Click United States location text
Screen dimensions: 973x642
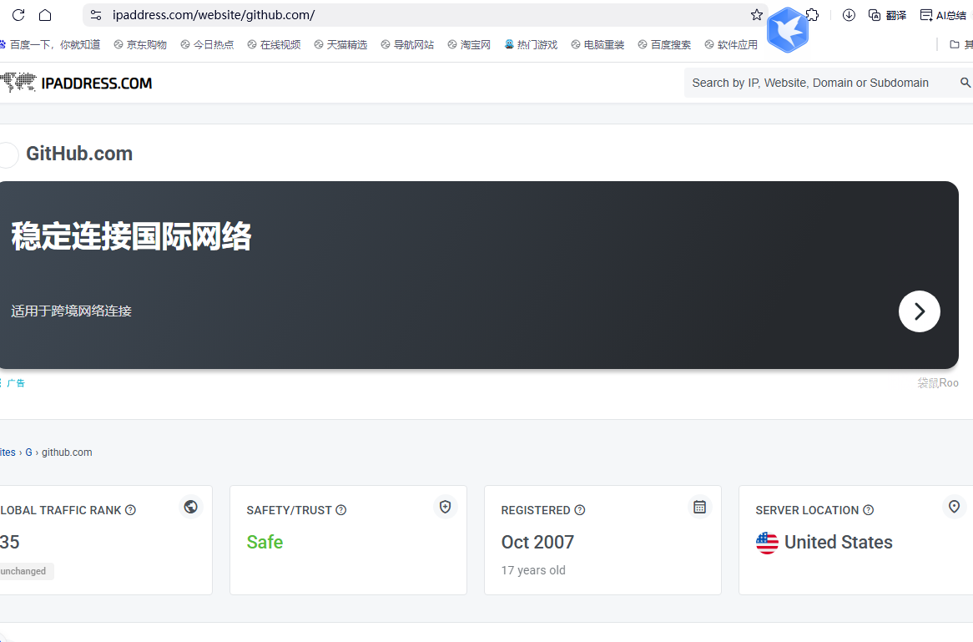pos(839,542)
